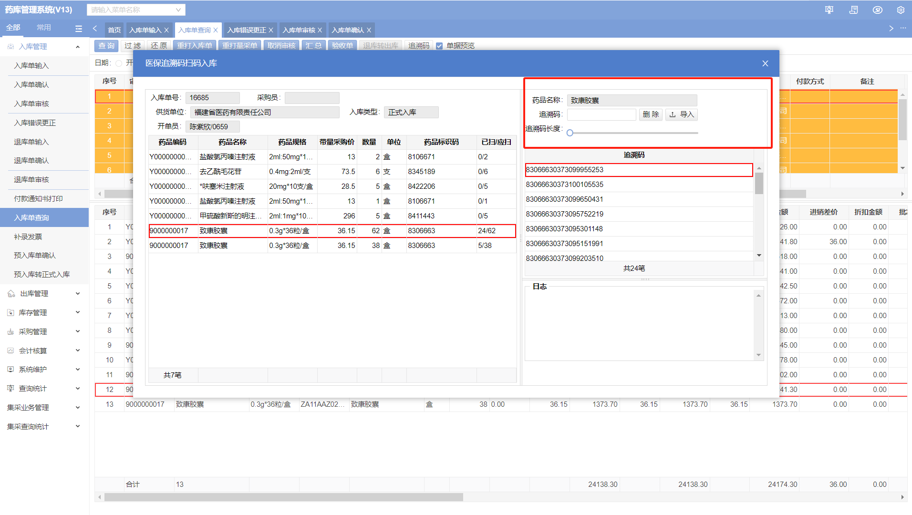Click the 删除 button beside 追溯码
This screenshot has height=515, width=912.
pyautogui.click(x=651, y=114)
